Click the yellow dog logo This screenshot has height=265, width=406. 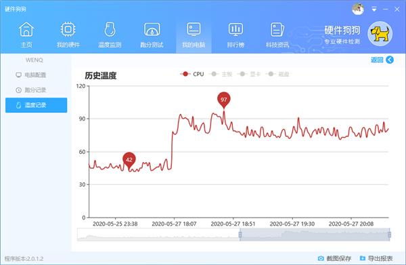click(380, 34)
